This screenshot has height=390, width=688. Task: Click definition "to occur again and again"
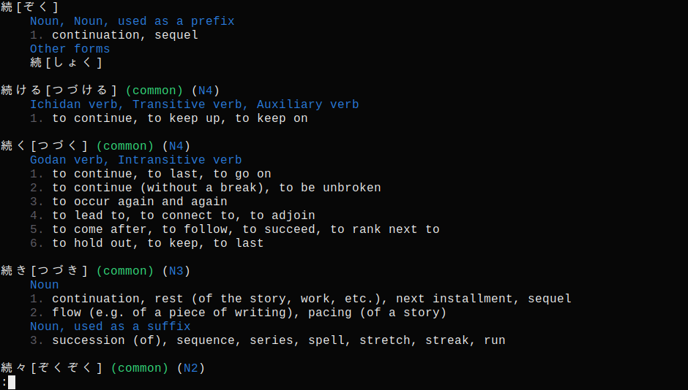tap(140, 202)
